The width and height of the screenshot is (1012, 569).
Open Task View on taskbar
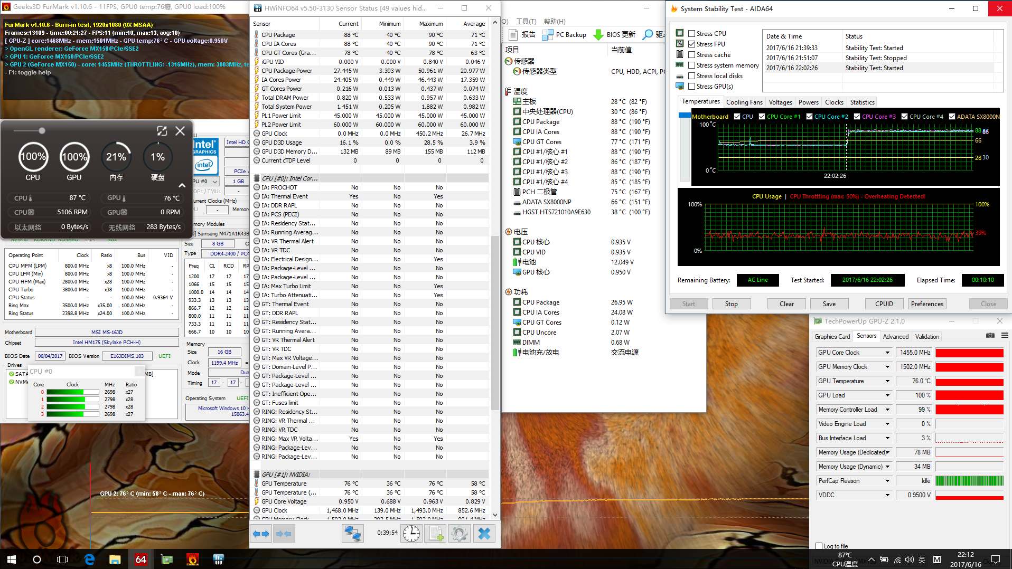[x=62, y=559]
